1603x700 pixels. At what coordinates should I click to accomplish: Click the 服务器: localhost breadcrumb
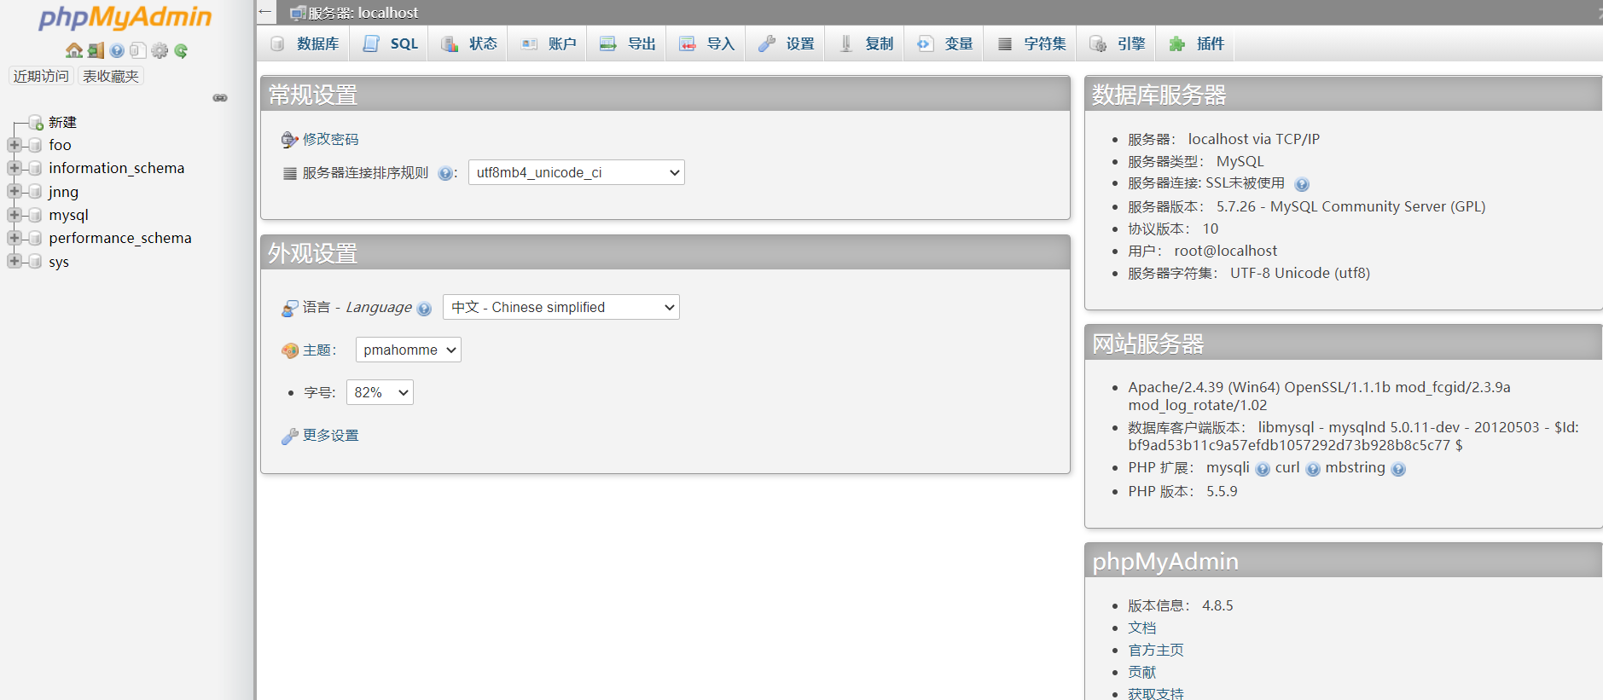(363, 13)
